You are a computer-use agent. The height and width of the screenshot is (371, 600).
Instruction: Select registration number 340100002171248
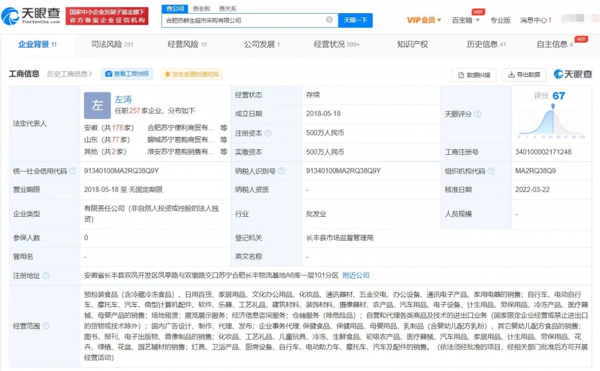[544, 152]
